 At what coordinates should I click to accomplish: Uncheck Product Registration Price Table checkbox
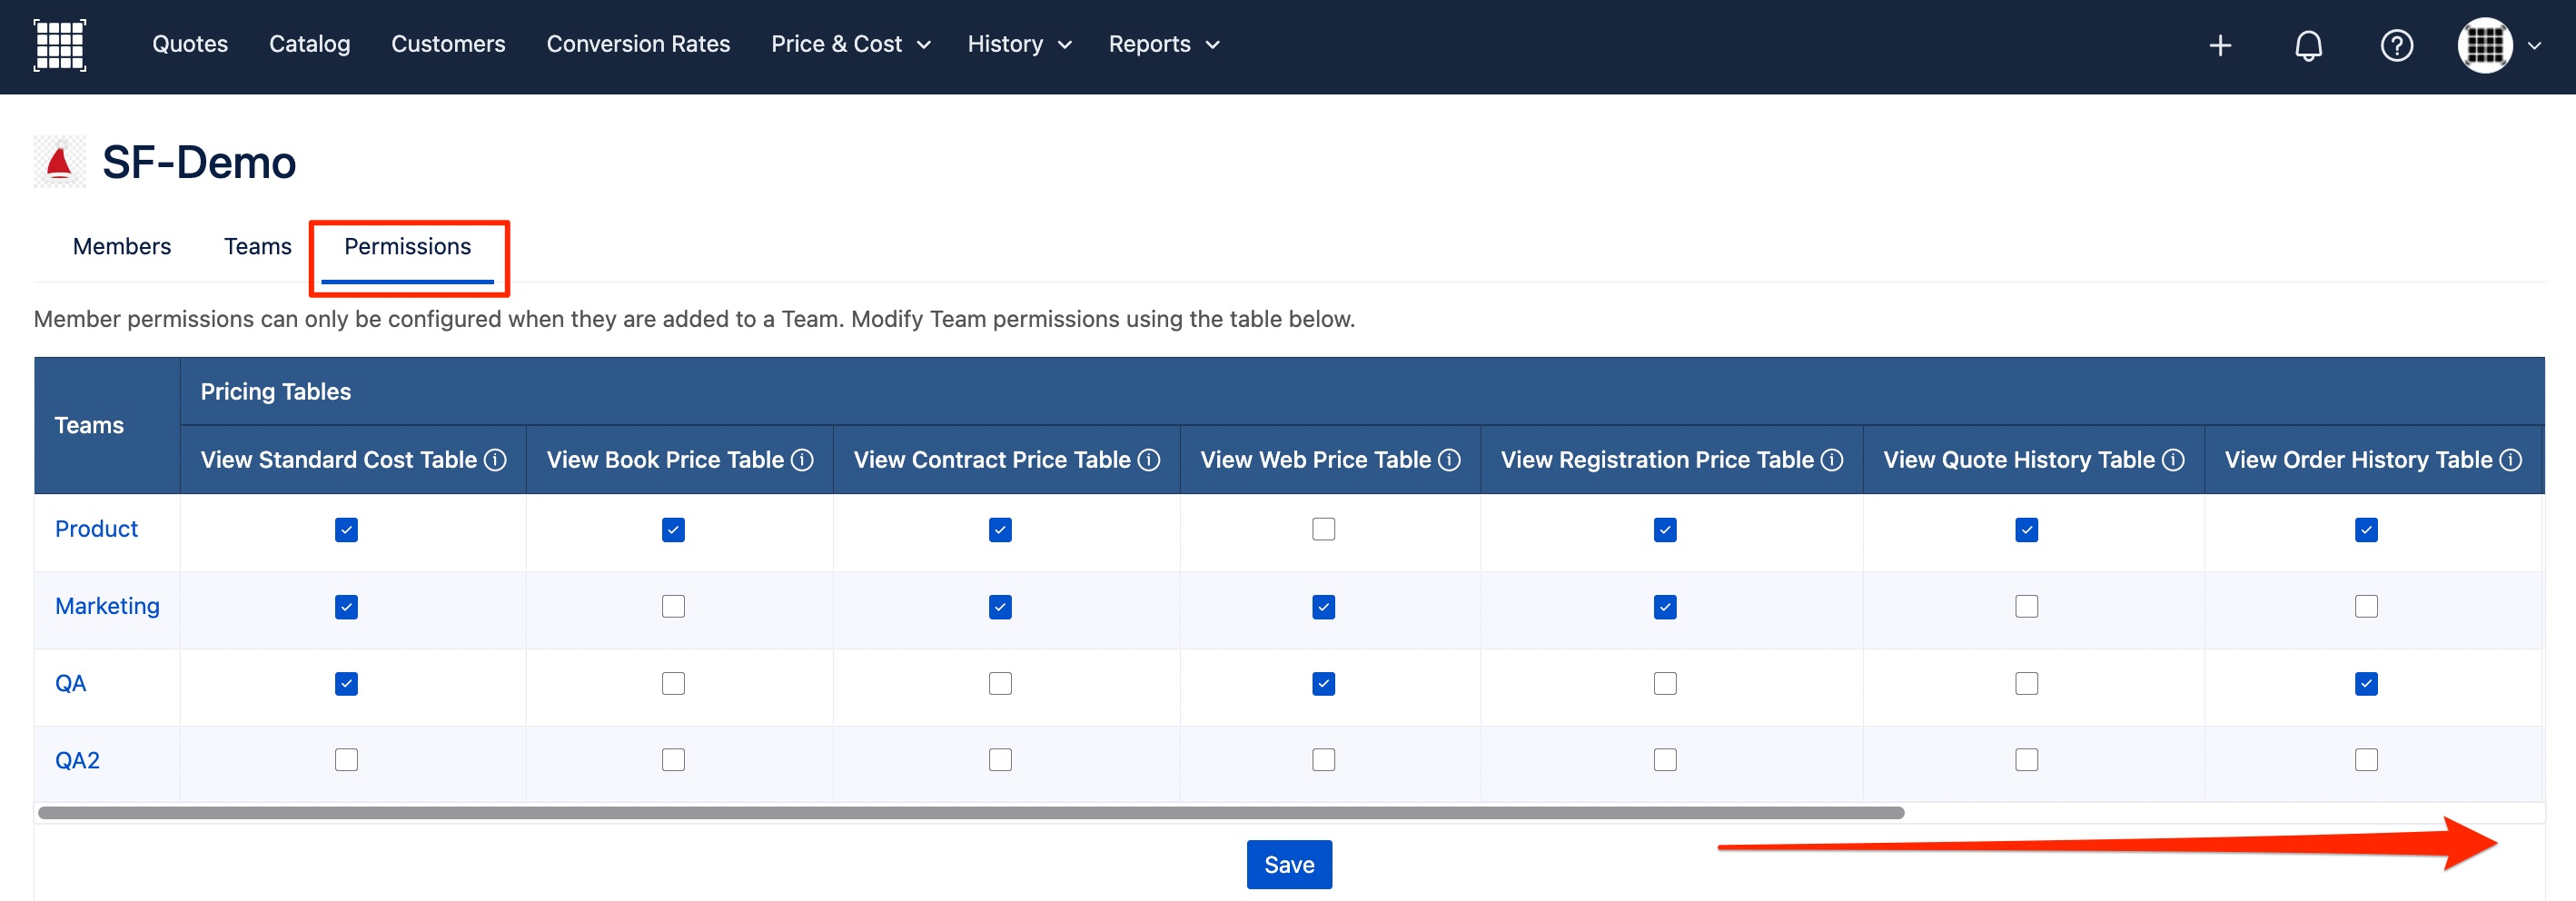click(1664, 530)
